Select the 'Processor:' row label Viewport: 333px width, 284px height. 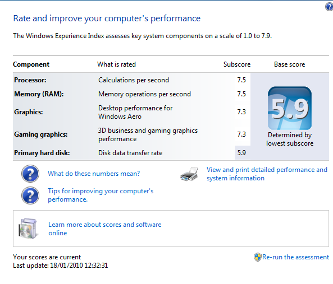[30, 80]
